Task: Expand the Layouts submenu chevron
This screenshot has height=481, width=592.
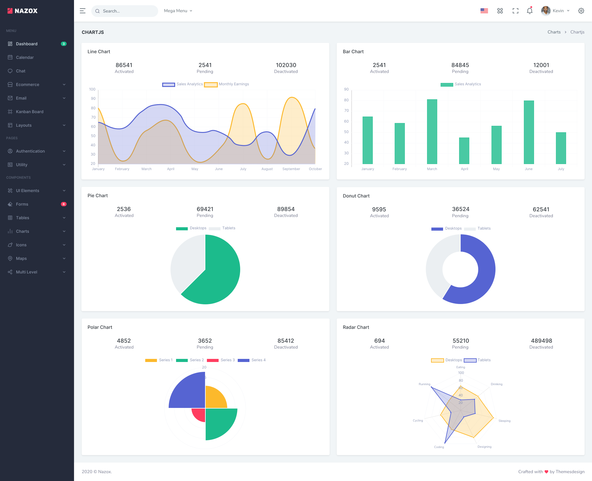Action: coord(64,125)
